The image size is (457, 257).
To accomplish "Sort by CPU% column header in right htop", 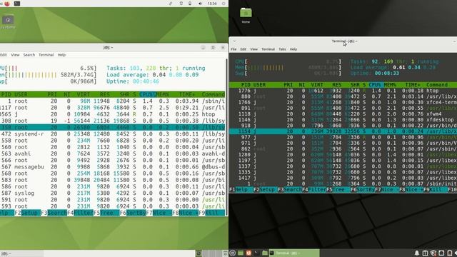I will pos(375,85).
